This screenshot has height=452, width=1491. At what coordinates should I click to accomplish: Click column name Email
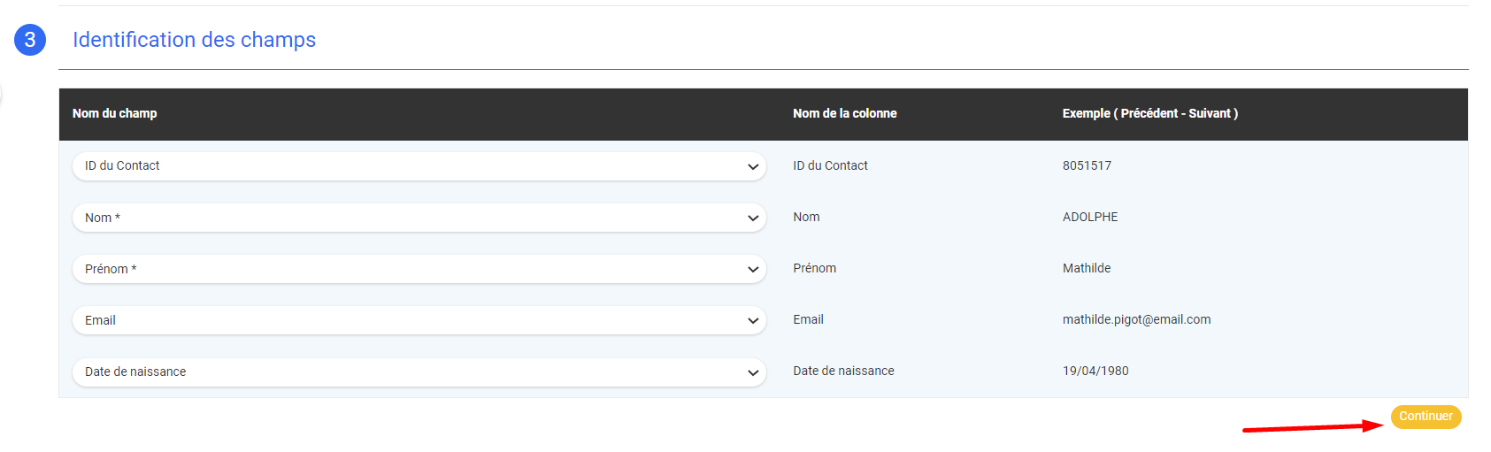tap(808, 319)
